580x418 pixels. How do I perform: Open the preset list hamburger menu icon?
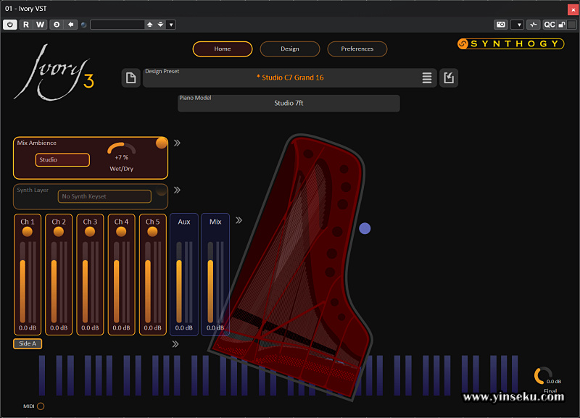(427, 78)
